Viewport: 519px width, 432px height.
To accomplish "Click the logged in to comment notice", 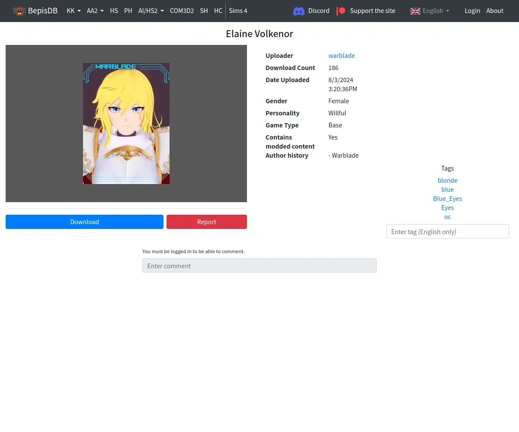I will click(193, 251).
